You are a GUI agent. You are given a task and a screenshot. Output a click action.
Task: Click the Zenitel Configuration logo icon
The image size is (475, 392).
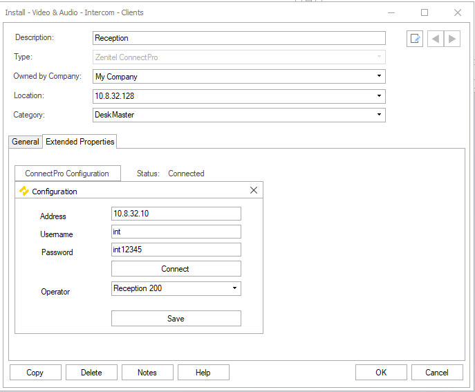(24, 191)
